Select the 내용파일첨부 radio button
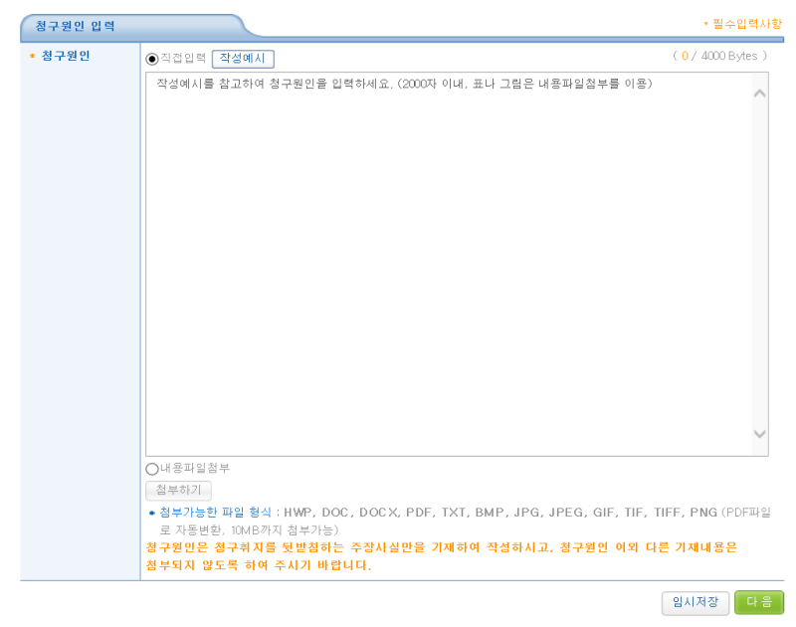796x627 pixels. click(151, 469)
